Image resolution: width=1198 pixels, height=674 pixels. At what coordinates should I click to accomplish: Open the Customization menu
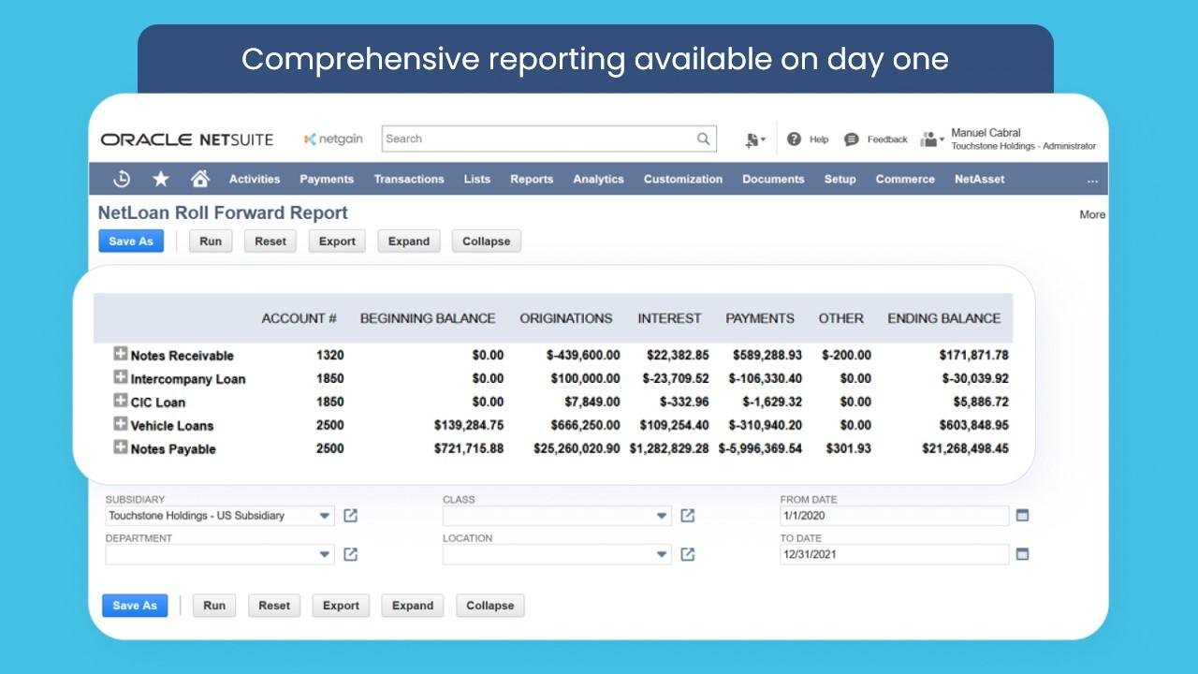point(683,179)
